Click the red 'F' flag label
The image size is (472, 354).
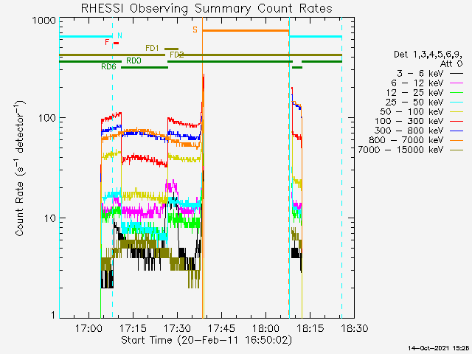[x=107, y=42]
